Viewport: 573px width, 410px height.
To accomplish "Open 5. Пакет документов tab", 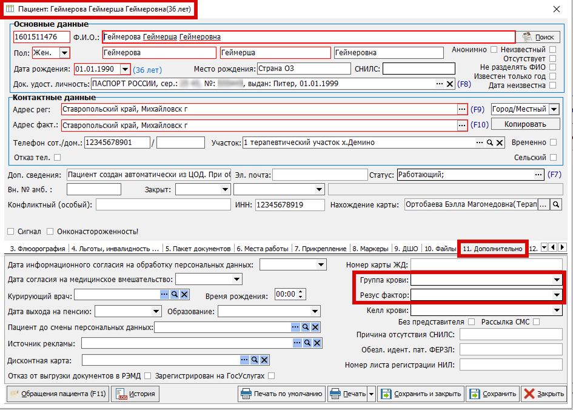I will coord(198,249).
